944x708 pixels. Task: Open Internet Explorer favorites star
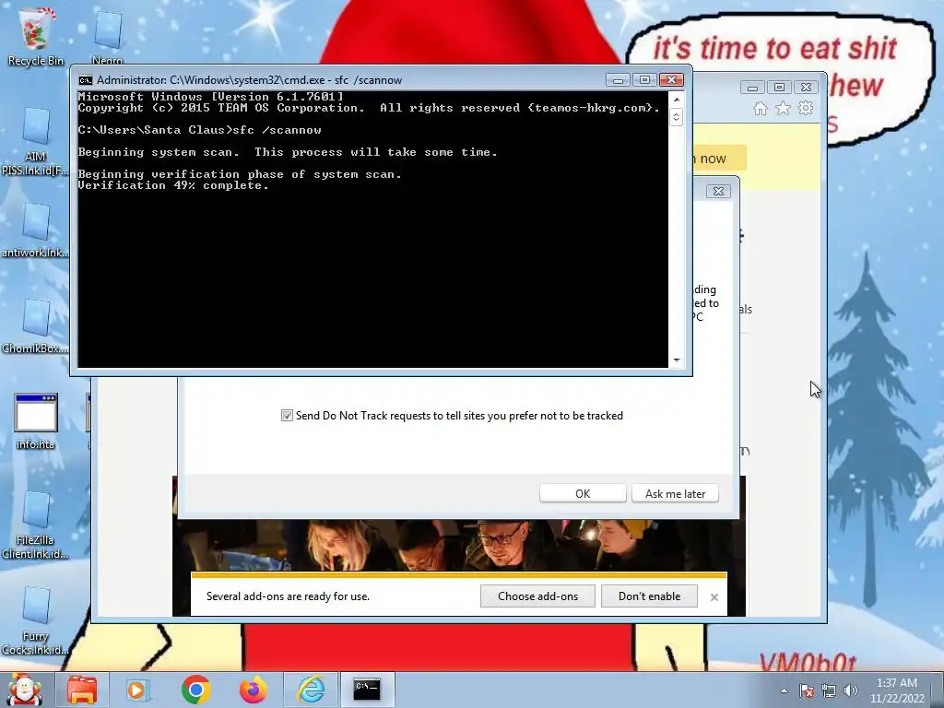[x=783, y=109]
